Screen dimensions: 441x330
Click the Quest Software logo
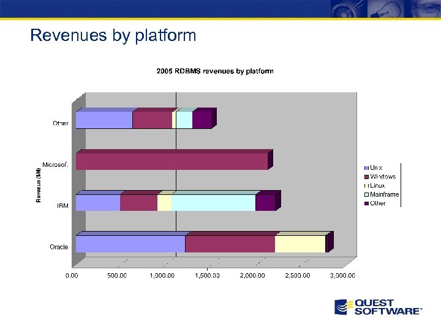click(379, 307)
